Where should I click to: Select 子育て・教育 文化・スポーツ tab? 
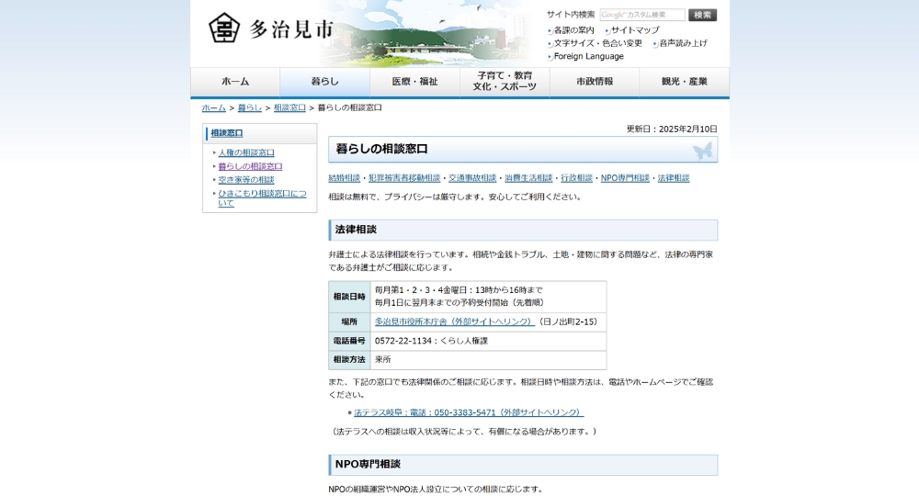pos(505,82)
